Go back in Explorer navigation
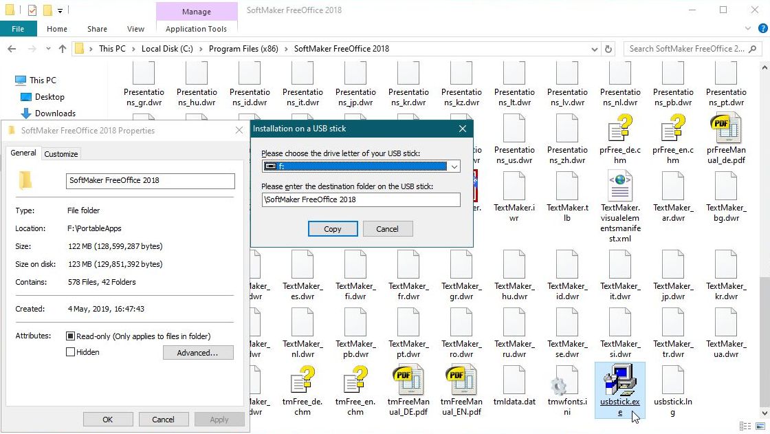The width and height of the screenshot is (770, 434). [12, 49]
